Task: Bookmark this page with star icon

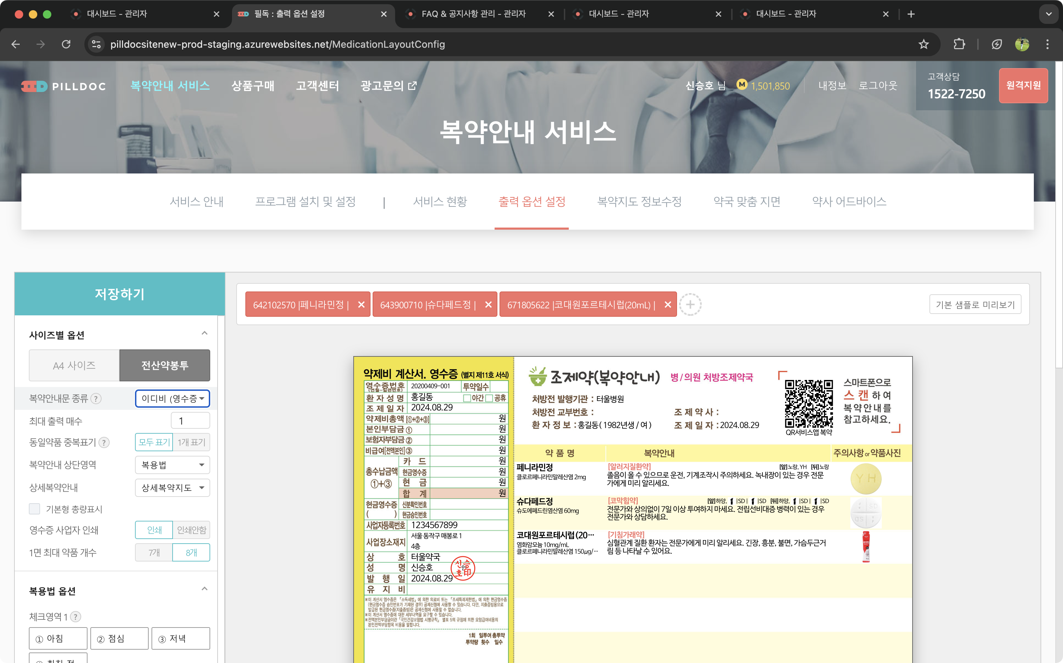Action: click(x=923, y=44)
